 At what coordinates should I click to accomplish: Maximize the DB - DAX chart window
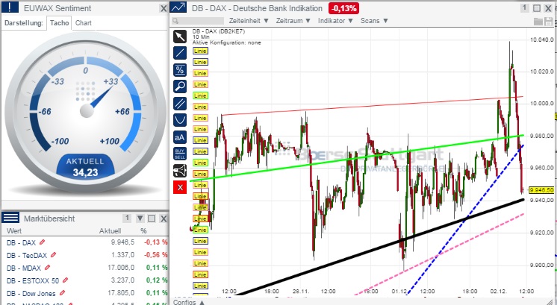[x=537, y=8]
